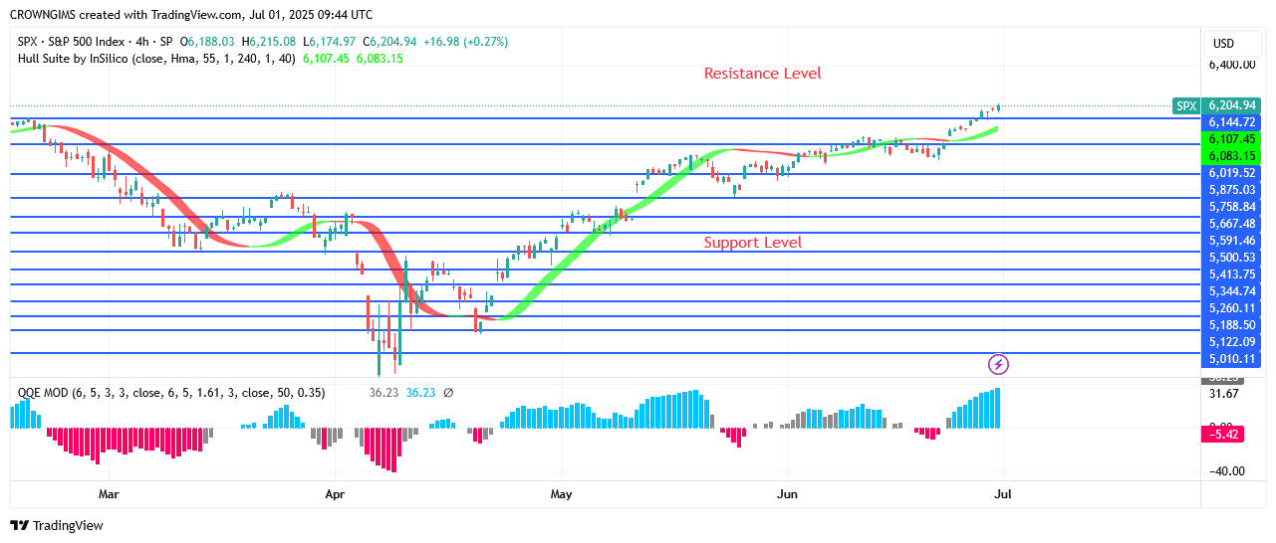Click the -40.00 oscillator scale value
This screenshot has height=543, width=1276.
(1227, 471)
